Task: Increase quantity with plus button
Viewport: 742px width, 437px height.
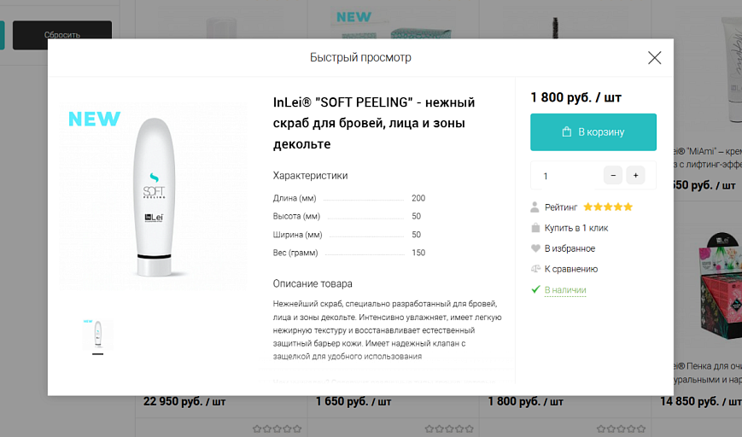Action: [635, 176]
